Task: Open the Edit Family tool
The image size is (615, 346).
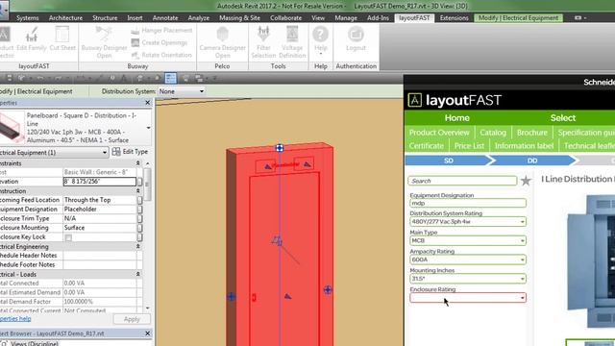Action: click(32, 39)
